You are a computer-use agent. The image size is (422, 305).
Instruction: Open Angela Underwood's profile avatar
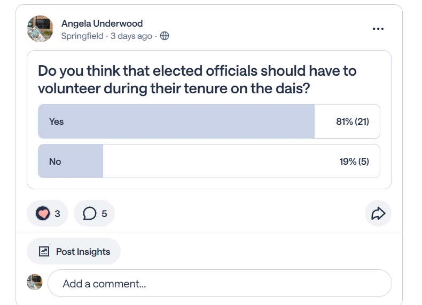coord(40,29)
